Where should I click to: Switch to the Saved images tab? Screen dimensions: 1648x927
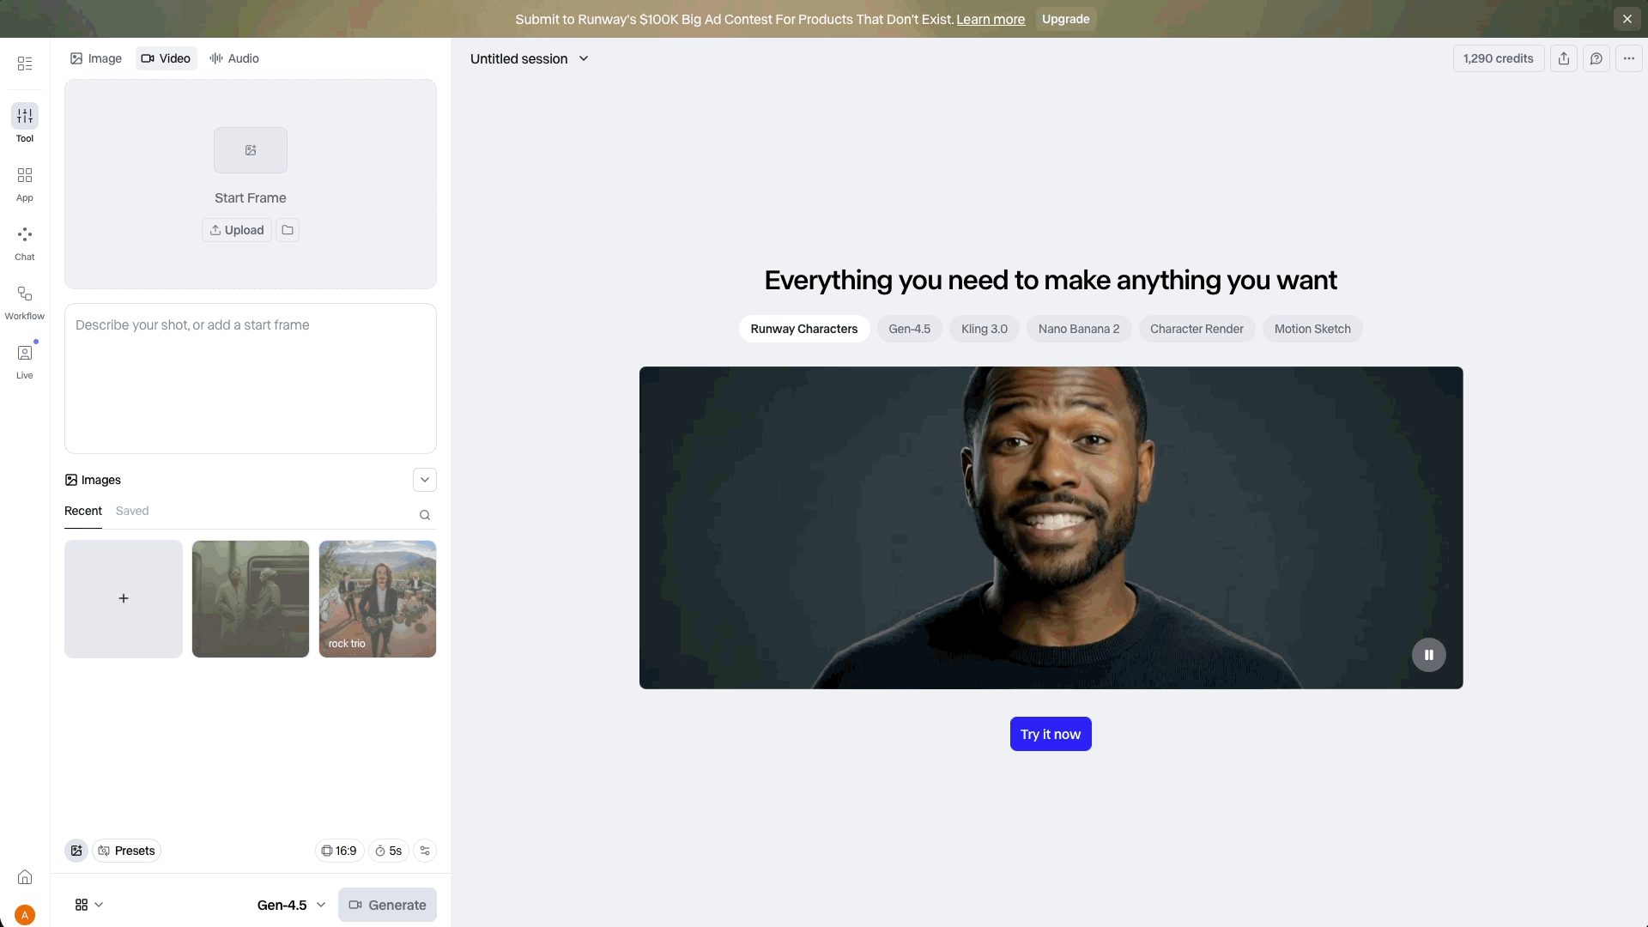click(132, 511)
